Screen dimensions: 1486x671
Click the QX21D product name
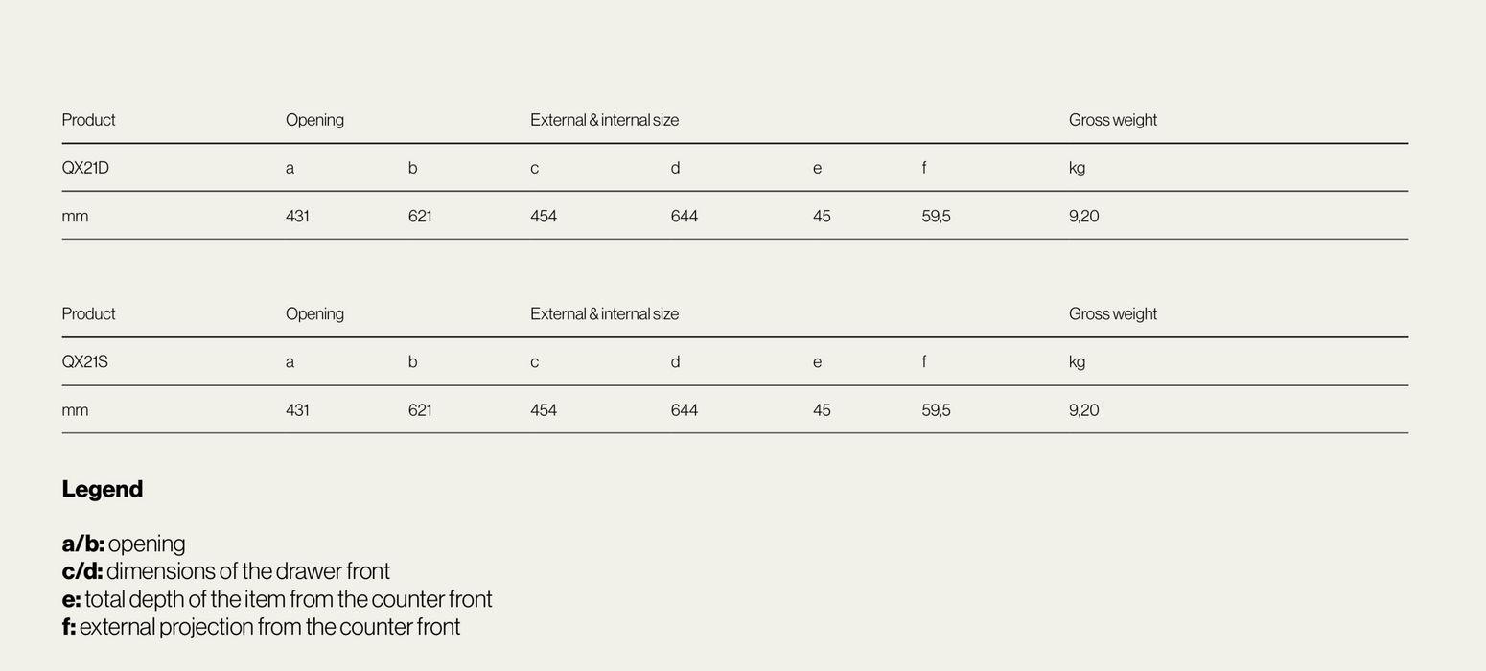[85, 168]
